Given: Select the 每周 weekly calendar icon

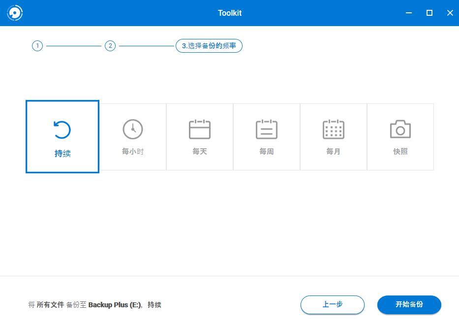Looking at the screenshot, I should click(x=266, y=129).
